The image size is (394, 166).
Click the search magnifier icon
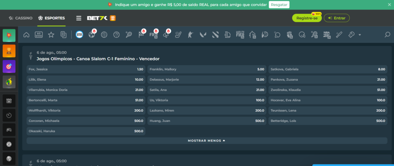click(387, 35)
